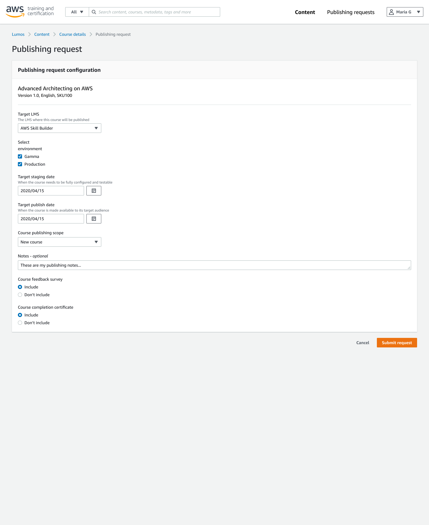The image size is (429, 525).
Task: Click the Publishing request breadcrumb text
Action: (113, 34)
